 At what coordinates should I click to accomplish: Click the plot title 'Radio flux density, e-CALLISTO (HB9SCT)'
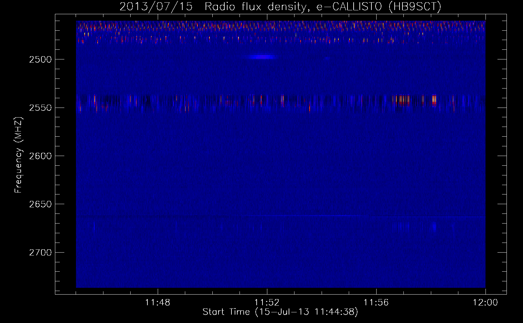coord(323,7)
